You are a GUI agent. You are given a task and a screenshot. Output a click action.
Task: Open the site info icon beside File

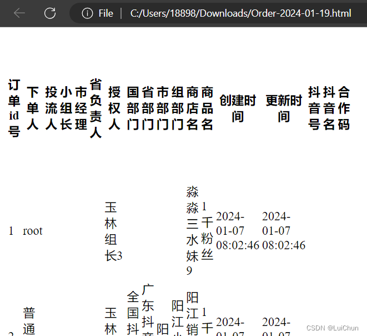pos(87,13)
